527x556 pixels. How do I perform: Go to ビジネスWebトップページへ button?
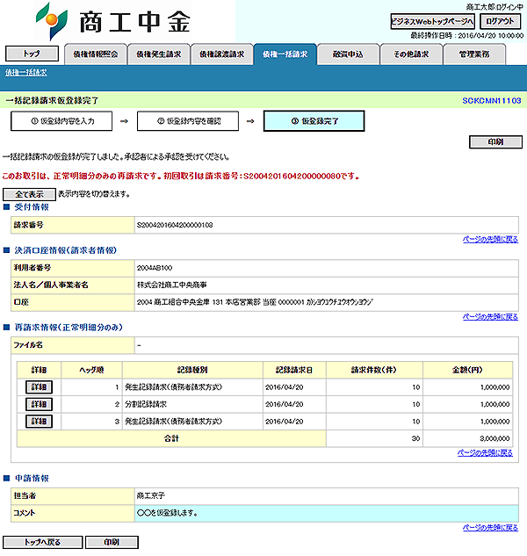pyautogui.click(x=432, y=22)
